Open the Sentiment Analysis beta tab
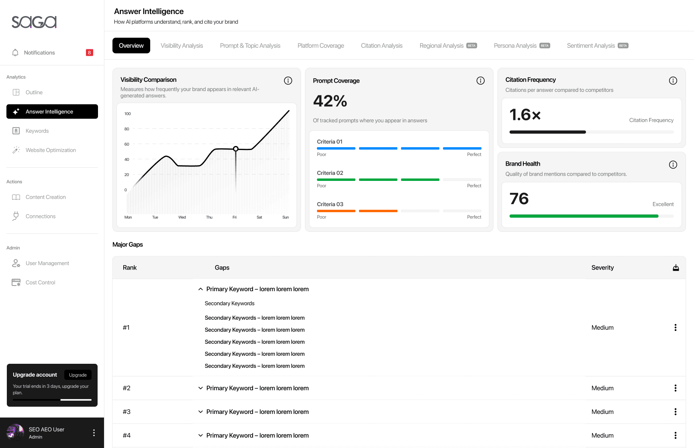The image size is (694, 448). (x=598, y=46)
